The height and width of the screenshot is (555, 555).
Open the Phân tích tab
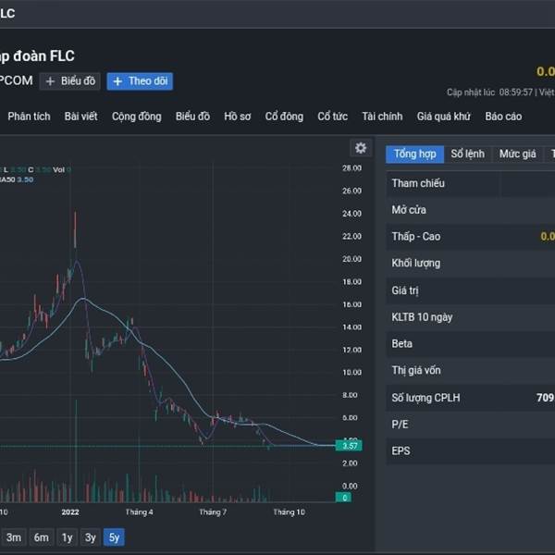(x=29, y=117)
